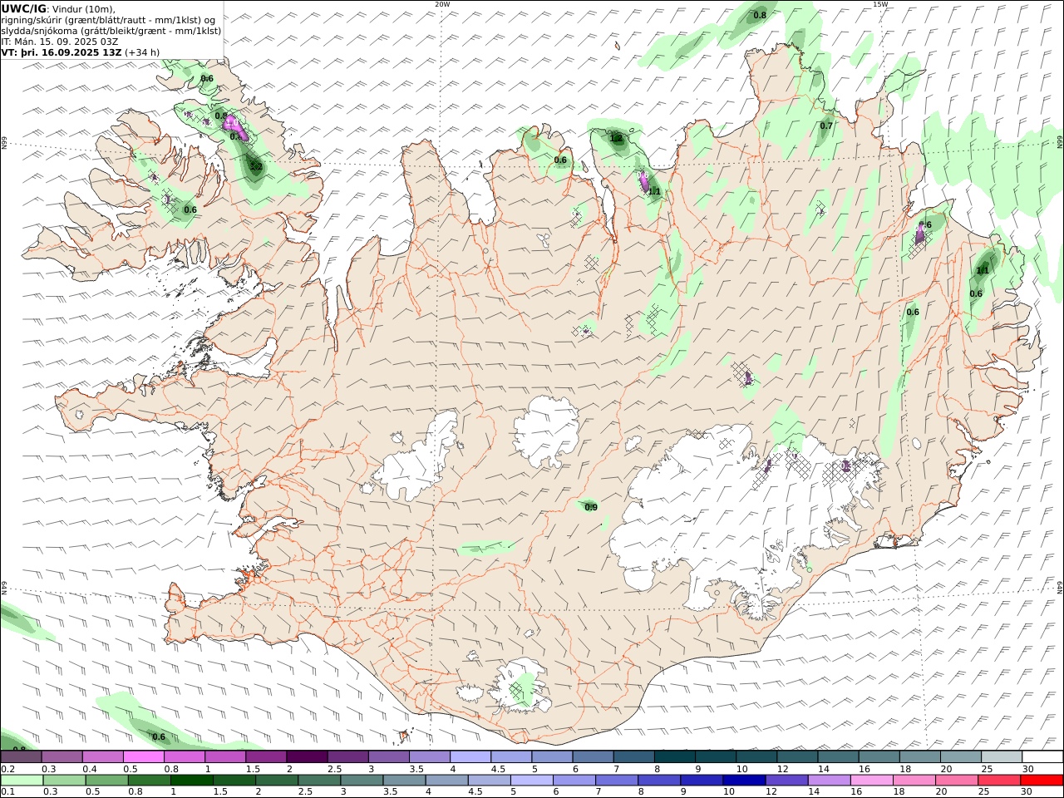Click the 20W longitude label

tap(442, 4)
